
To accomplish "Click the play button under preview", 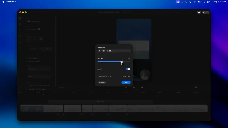I will [x=134, y=87].
